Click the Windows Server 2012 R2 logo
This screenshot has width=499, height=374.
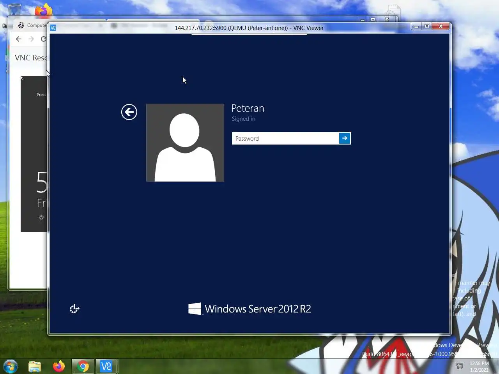[x=249, y=309]
